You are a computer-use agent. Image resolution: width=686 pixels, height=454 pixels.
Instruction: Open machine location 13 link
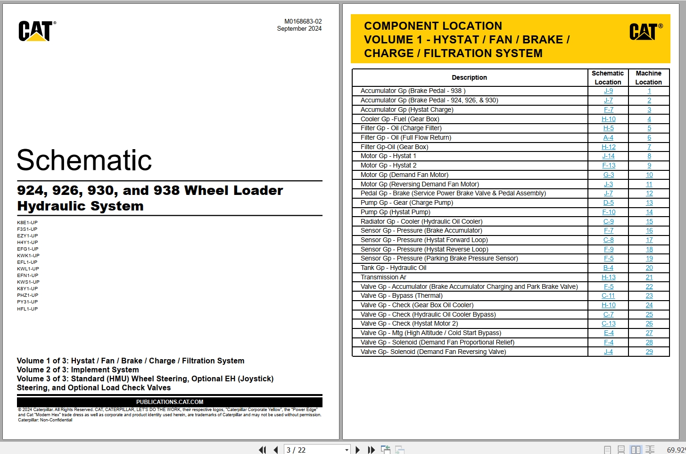coord(649,202)
